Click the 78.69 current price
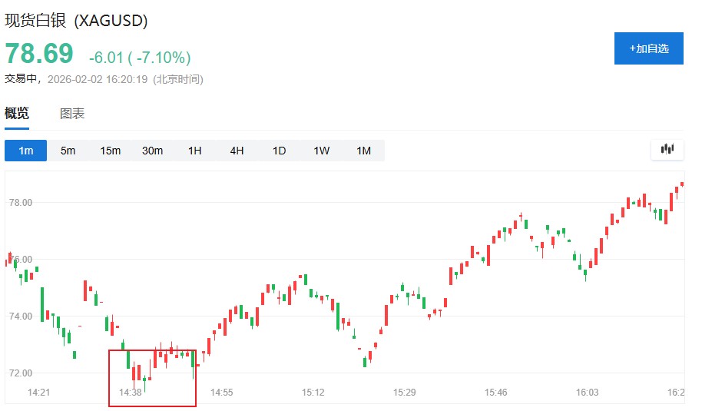702x411 pixels. (x=39, y=54)
